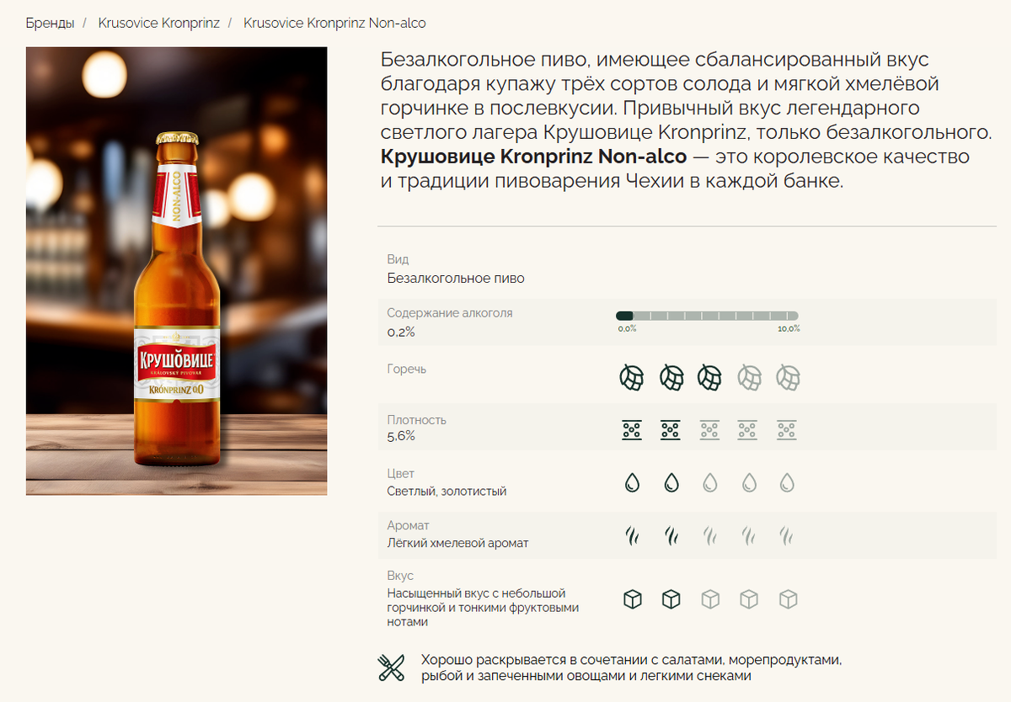The image size is (1011, 702).
Task: Click the fifth density icon in Плотность row
Action: (x=787, y=429)
